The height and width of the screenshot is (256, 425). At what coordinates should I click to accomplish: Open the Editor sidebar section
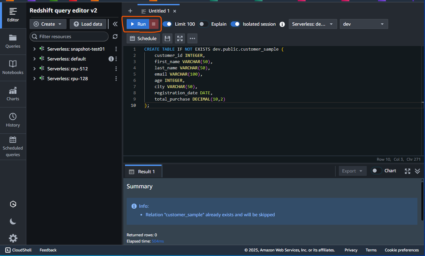click(x=13, y=15)
